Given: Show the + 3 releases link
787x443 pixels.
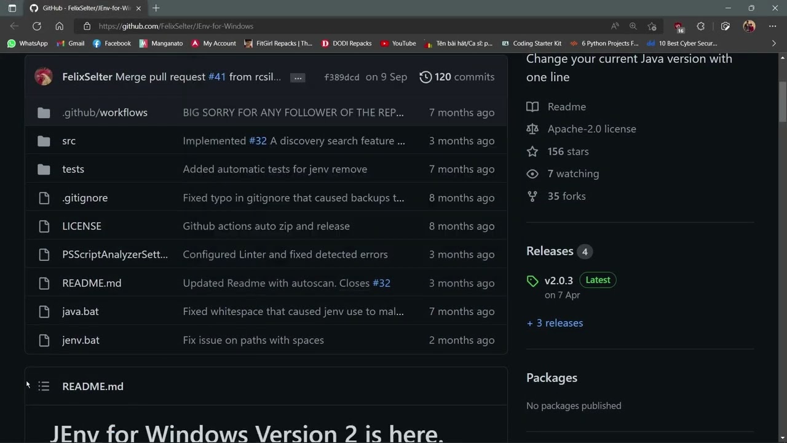Looking at the screenshot, I should (x=555, y=323).
